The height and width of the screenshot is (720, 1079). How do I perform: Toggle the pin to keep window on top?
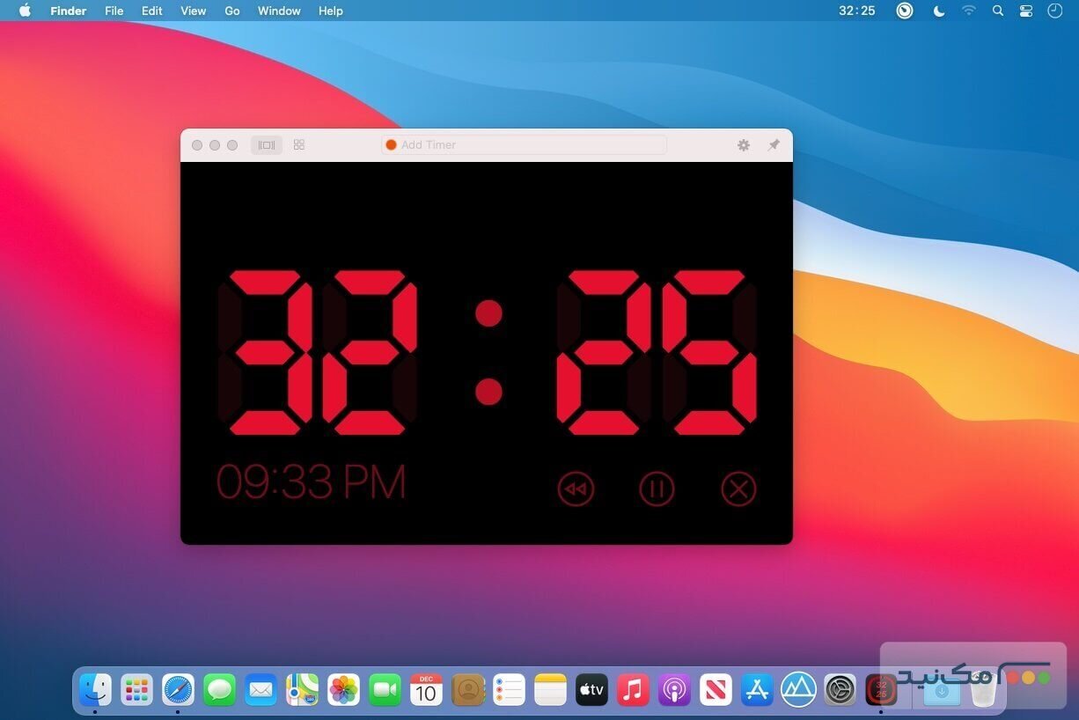pos(774,144)
